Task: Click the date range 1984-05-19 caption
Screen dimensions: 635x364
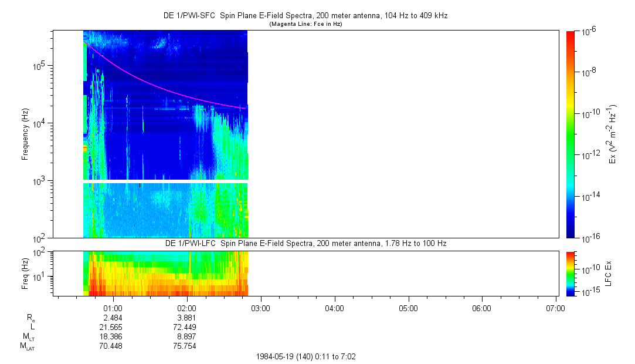Action: click(305, 357)
